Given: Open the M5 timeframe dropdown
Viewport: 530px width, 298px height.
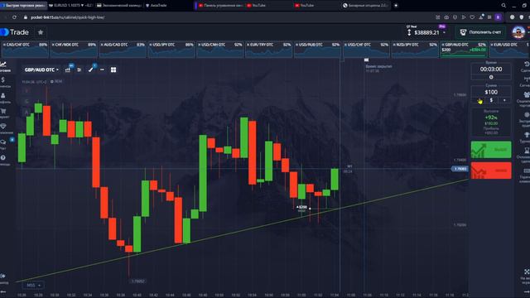Looking at the screenshot, I should tap(33, 285).
